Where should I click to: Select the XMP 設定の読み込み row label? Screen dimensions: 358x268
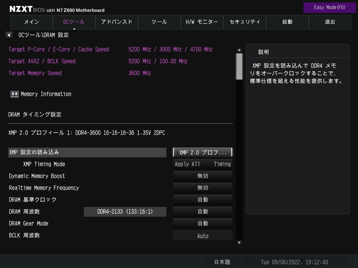pos(87,152)
